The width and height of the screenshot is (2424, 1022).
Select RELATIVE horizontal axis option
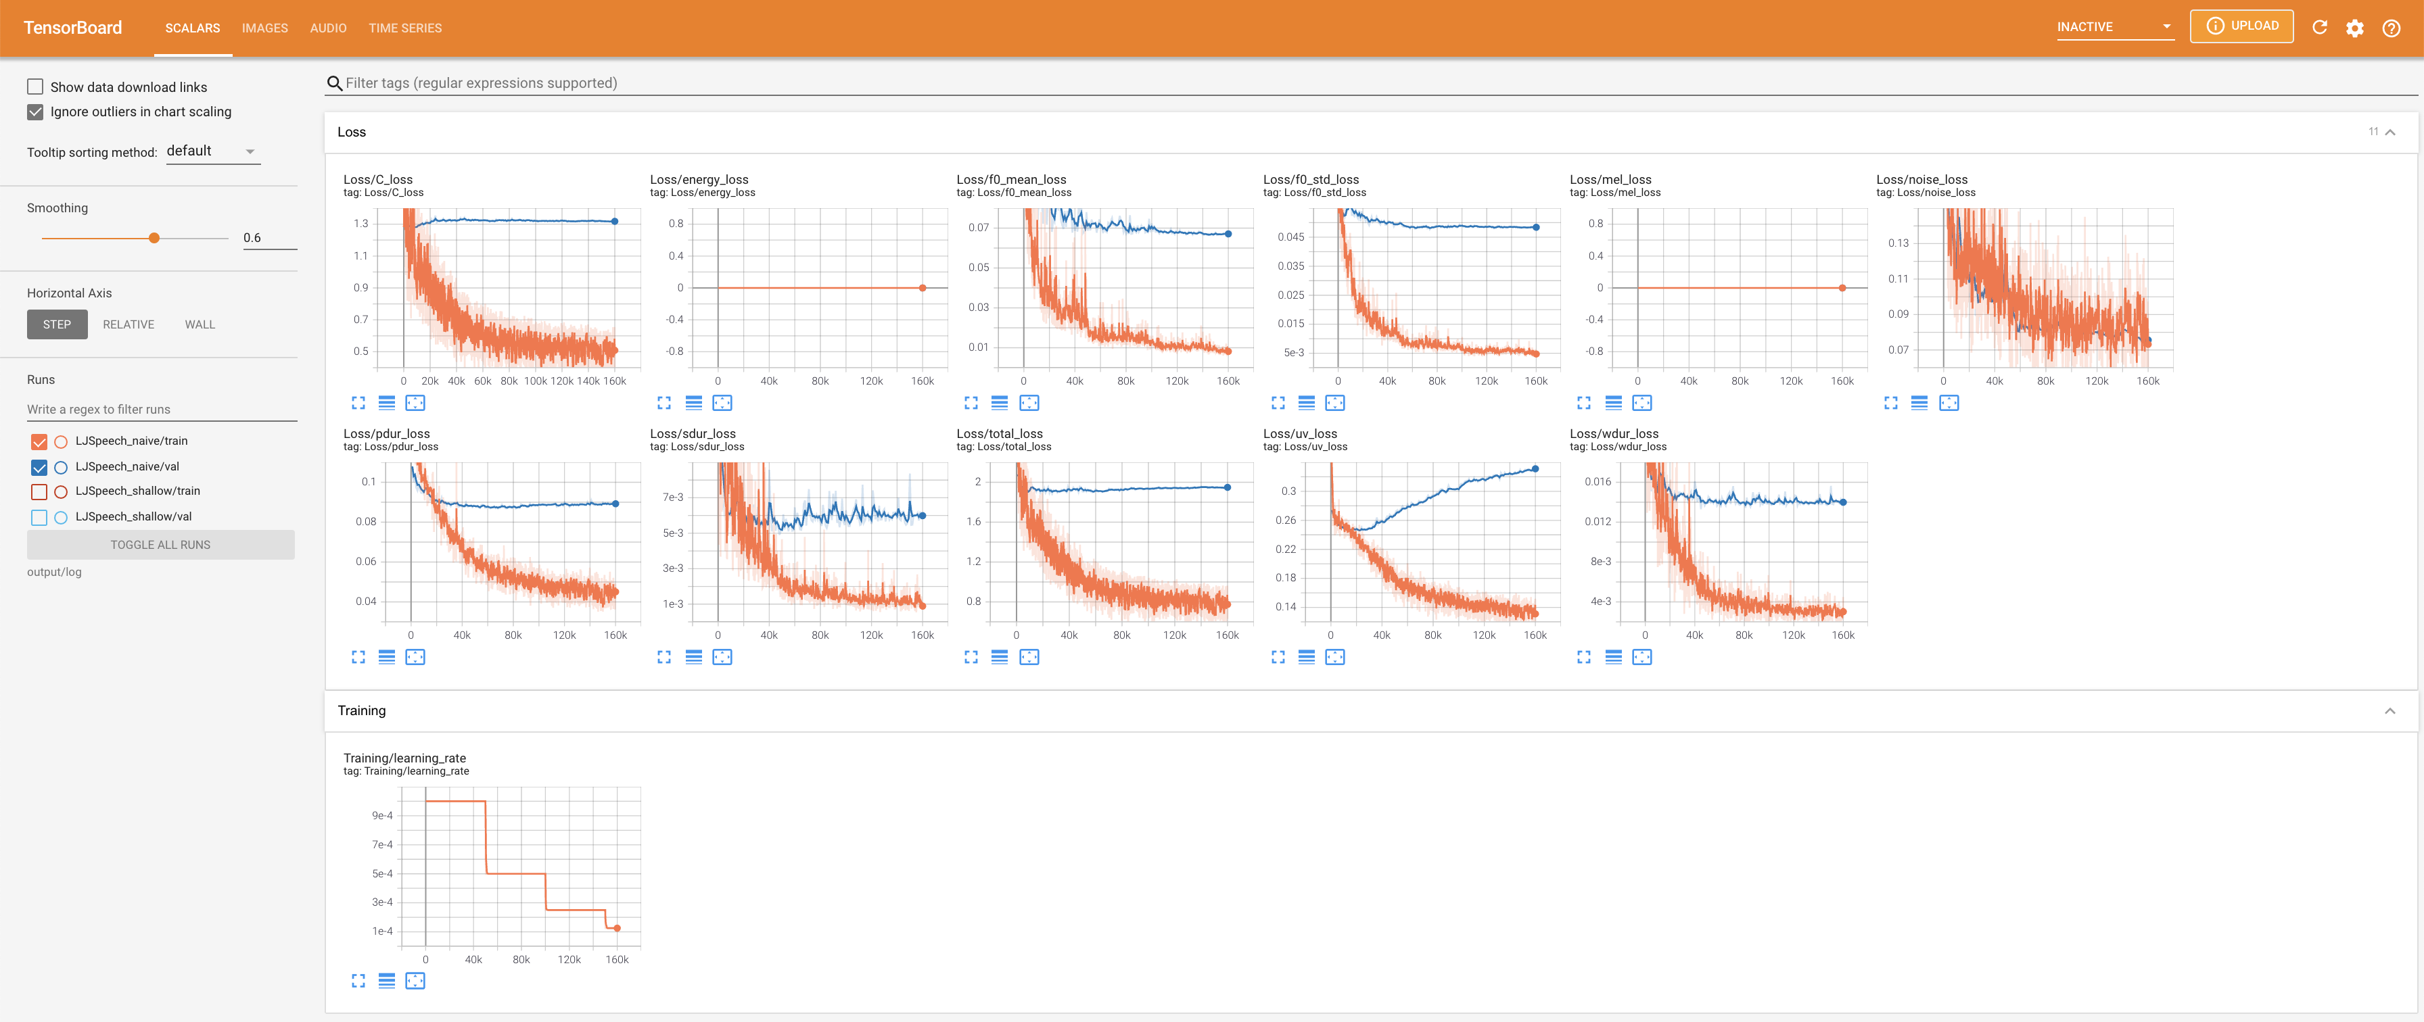click(128, 324)
